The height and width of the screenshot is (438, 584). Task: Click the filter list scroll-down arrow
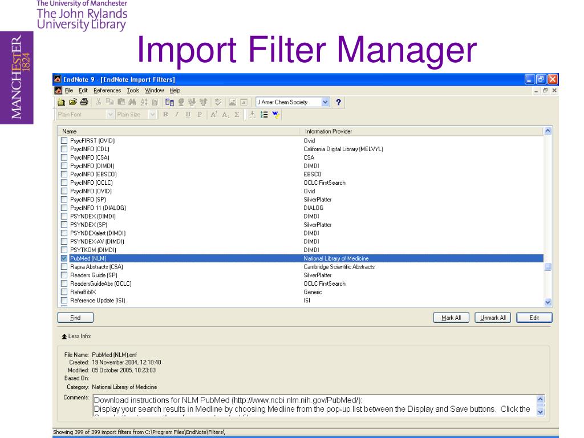(547, 302)
